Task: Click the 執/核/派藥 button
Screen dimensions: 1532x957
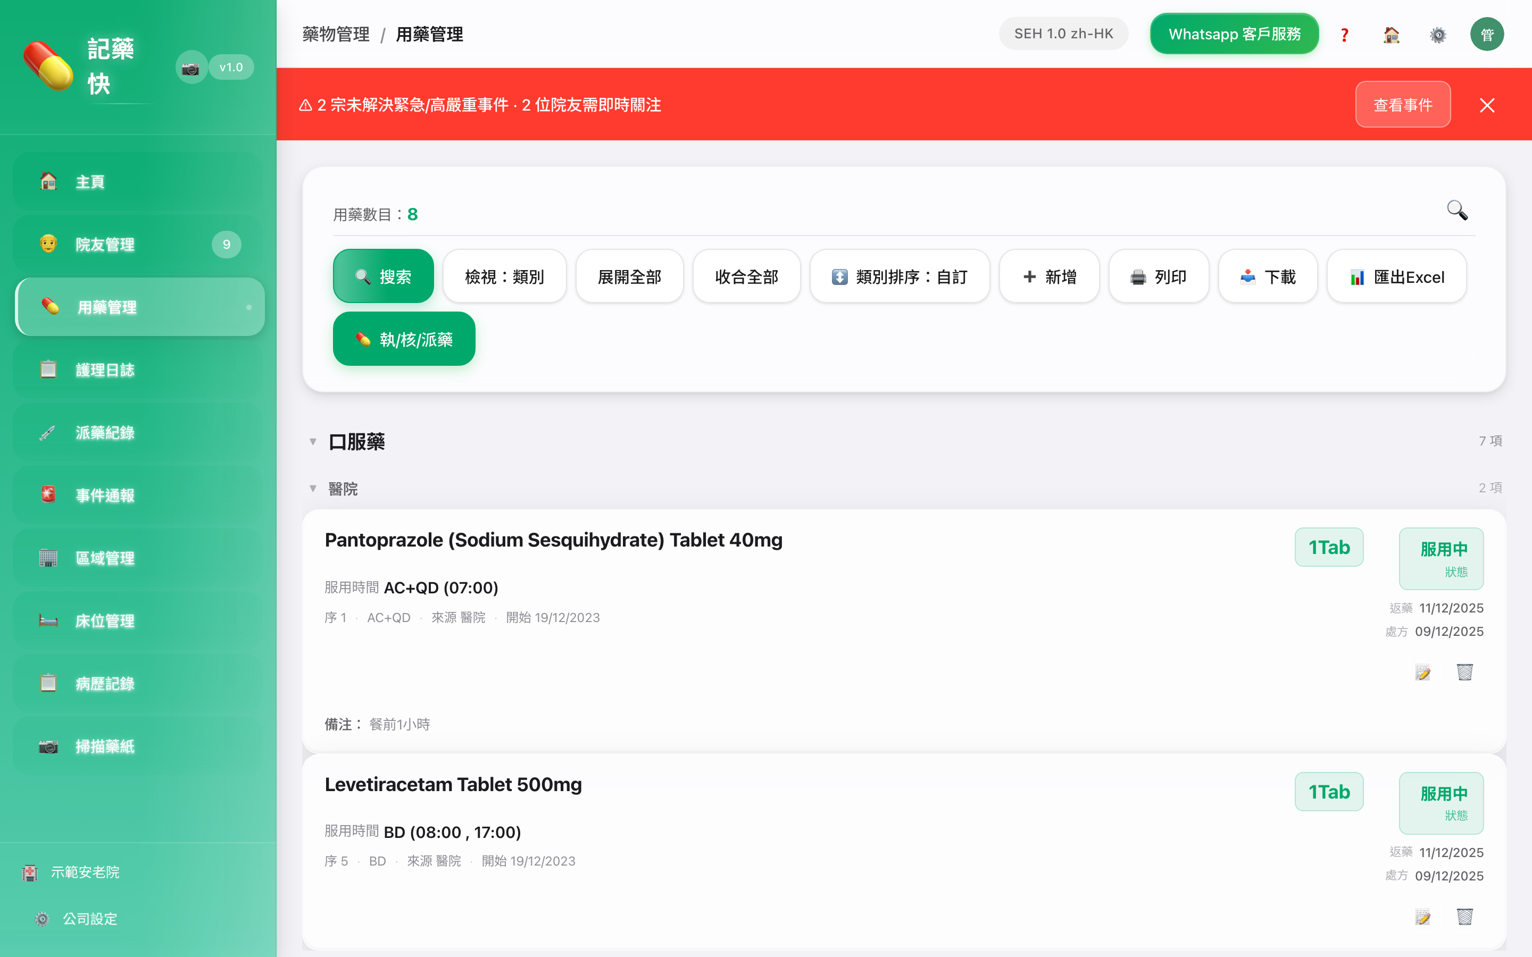Action: point(404,339)
